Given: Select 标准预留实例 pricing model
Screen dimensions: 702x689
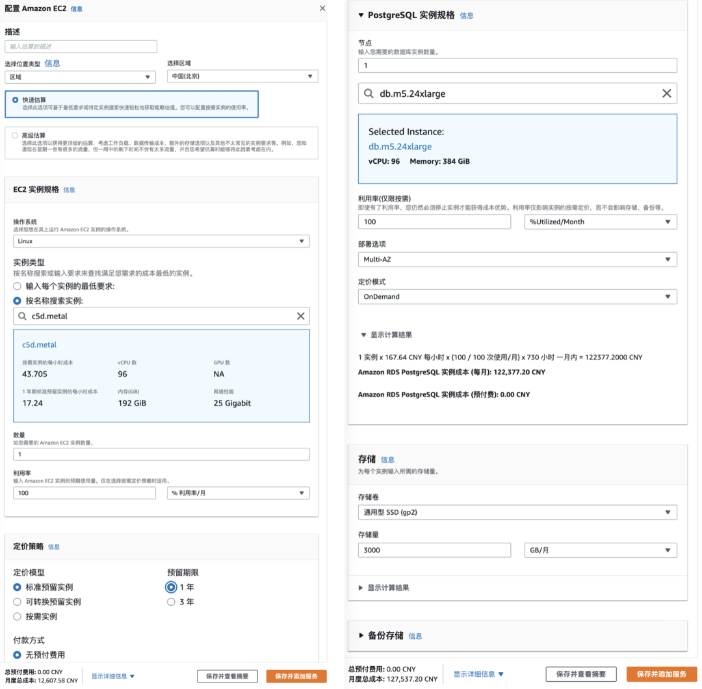Looking at the screenshot, I should pos(17,587).
